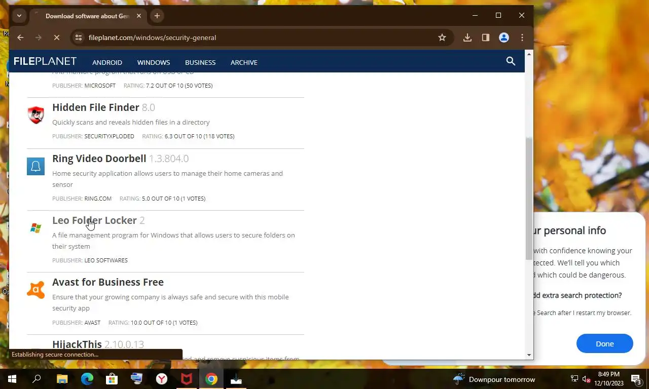
Task: Open Avast for Business Free listing
Action: tap(108, 282)
